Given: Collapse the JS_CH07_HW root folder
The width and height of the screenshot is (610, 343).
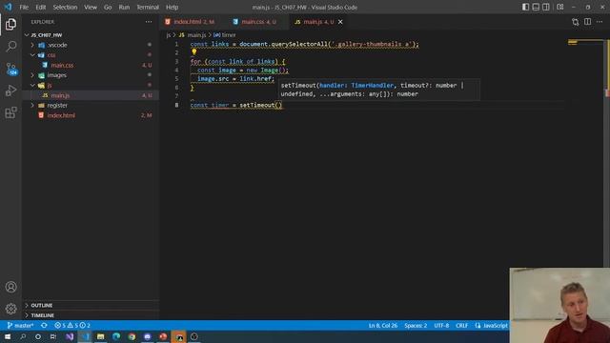Looking at the screenshot, I should click(x=91, y=35).
